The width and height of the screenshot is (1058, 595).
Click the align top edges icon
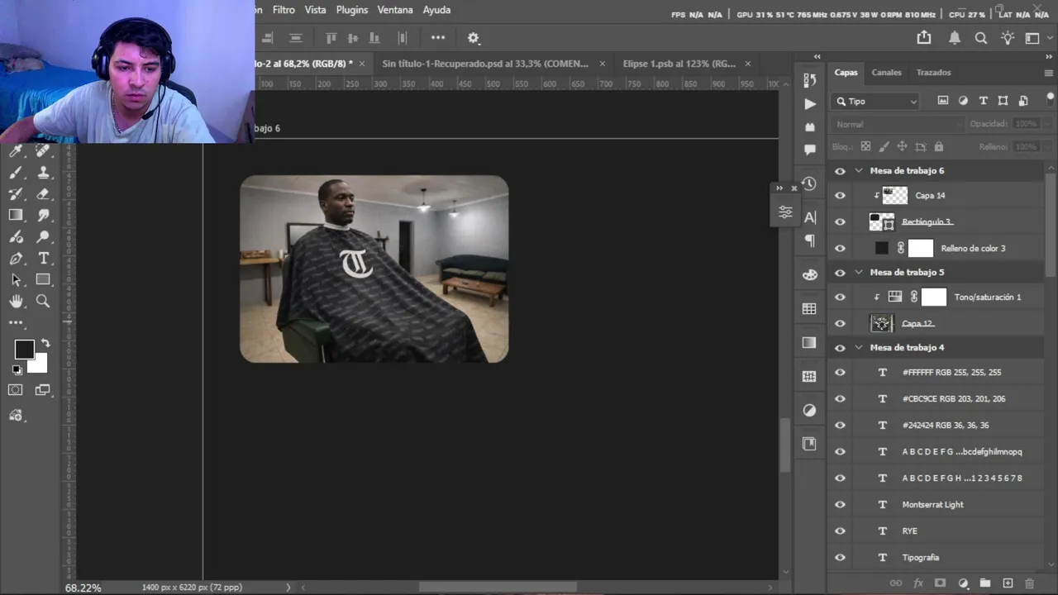(331, 37)
